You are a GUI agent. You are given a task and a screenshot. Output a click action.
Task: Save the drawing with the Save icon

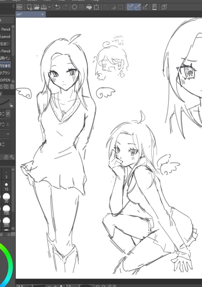[44, 7]
